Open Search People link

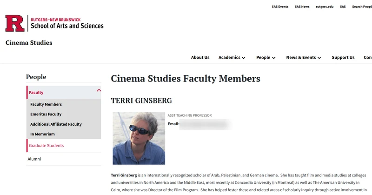point(362,7)
